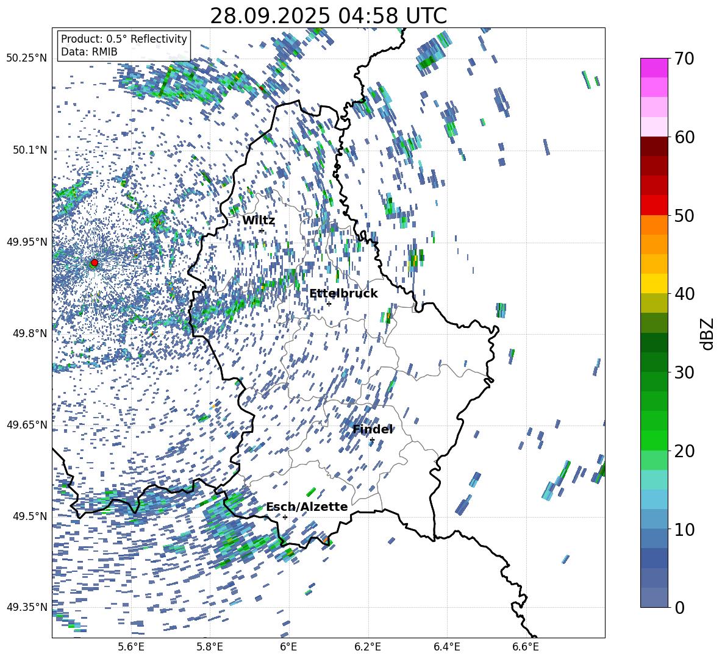Click the Findel station cross marker

click(x=372, y=440)
